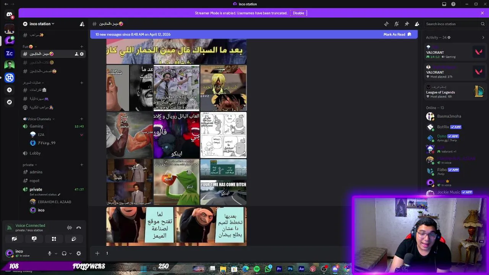Screen dimensions: 489x275
Task: Open Photoshop from Windows taskbar
Action: [290, 269]
